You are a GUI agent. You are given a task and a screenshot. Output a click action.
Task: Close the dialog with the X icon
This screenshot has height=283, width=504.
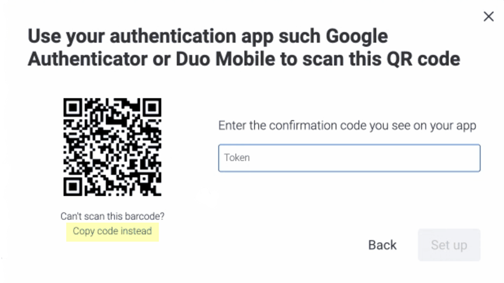[488, 17]
